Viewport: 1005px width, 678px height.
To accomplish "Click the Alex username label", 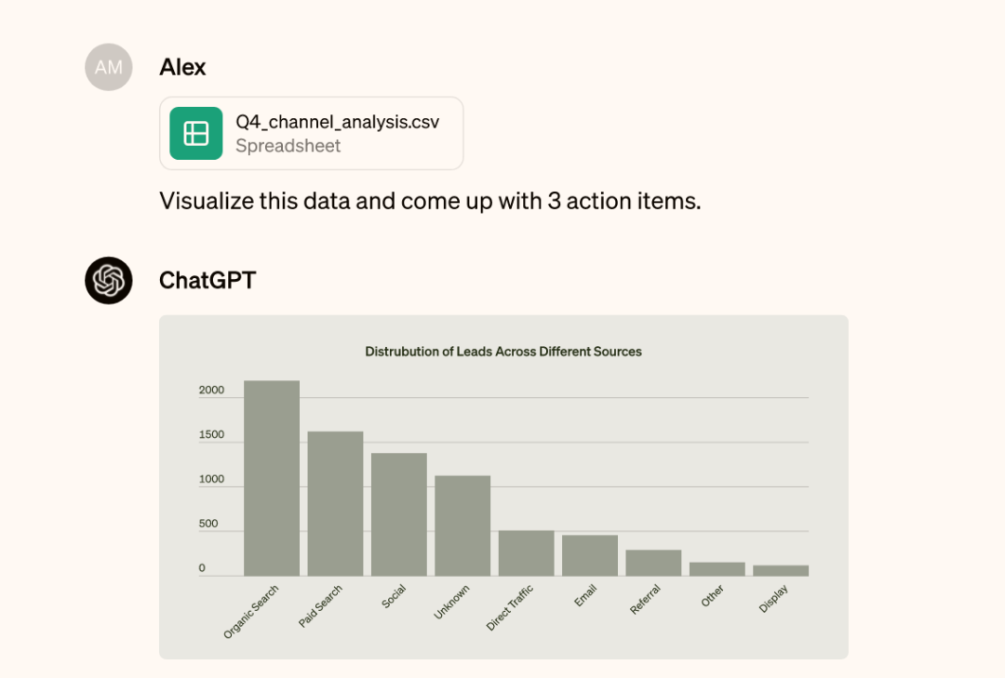I will point(182,67).
